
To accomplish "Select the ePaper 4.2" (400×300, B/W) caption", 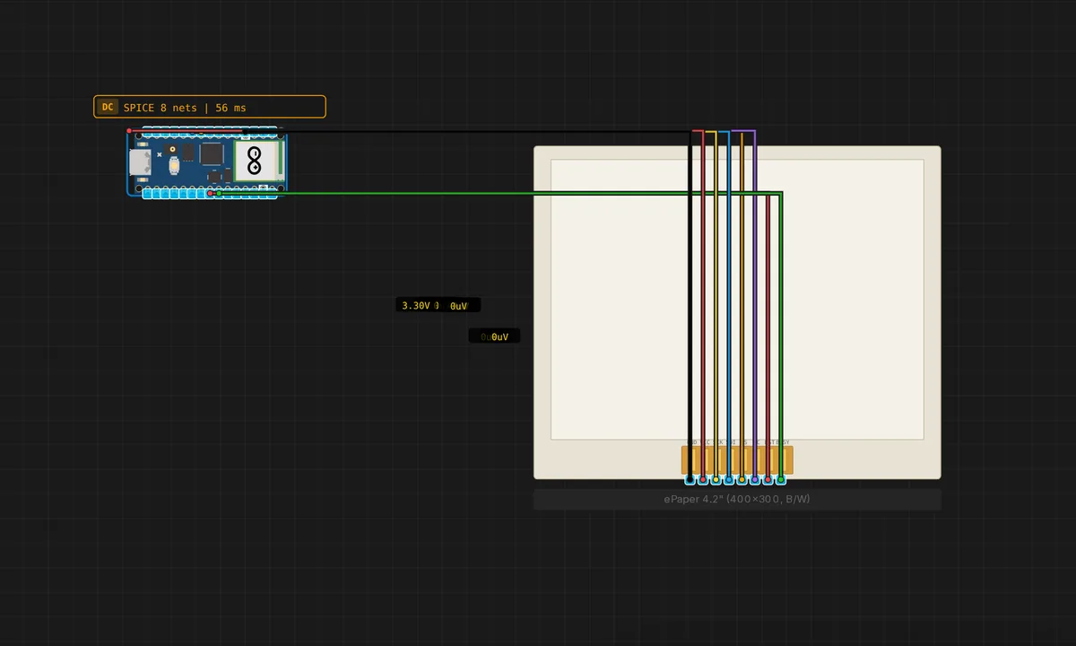I will (x=737, y=499).
